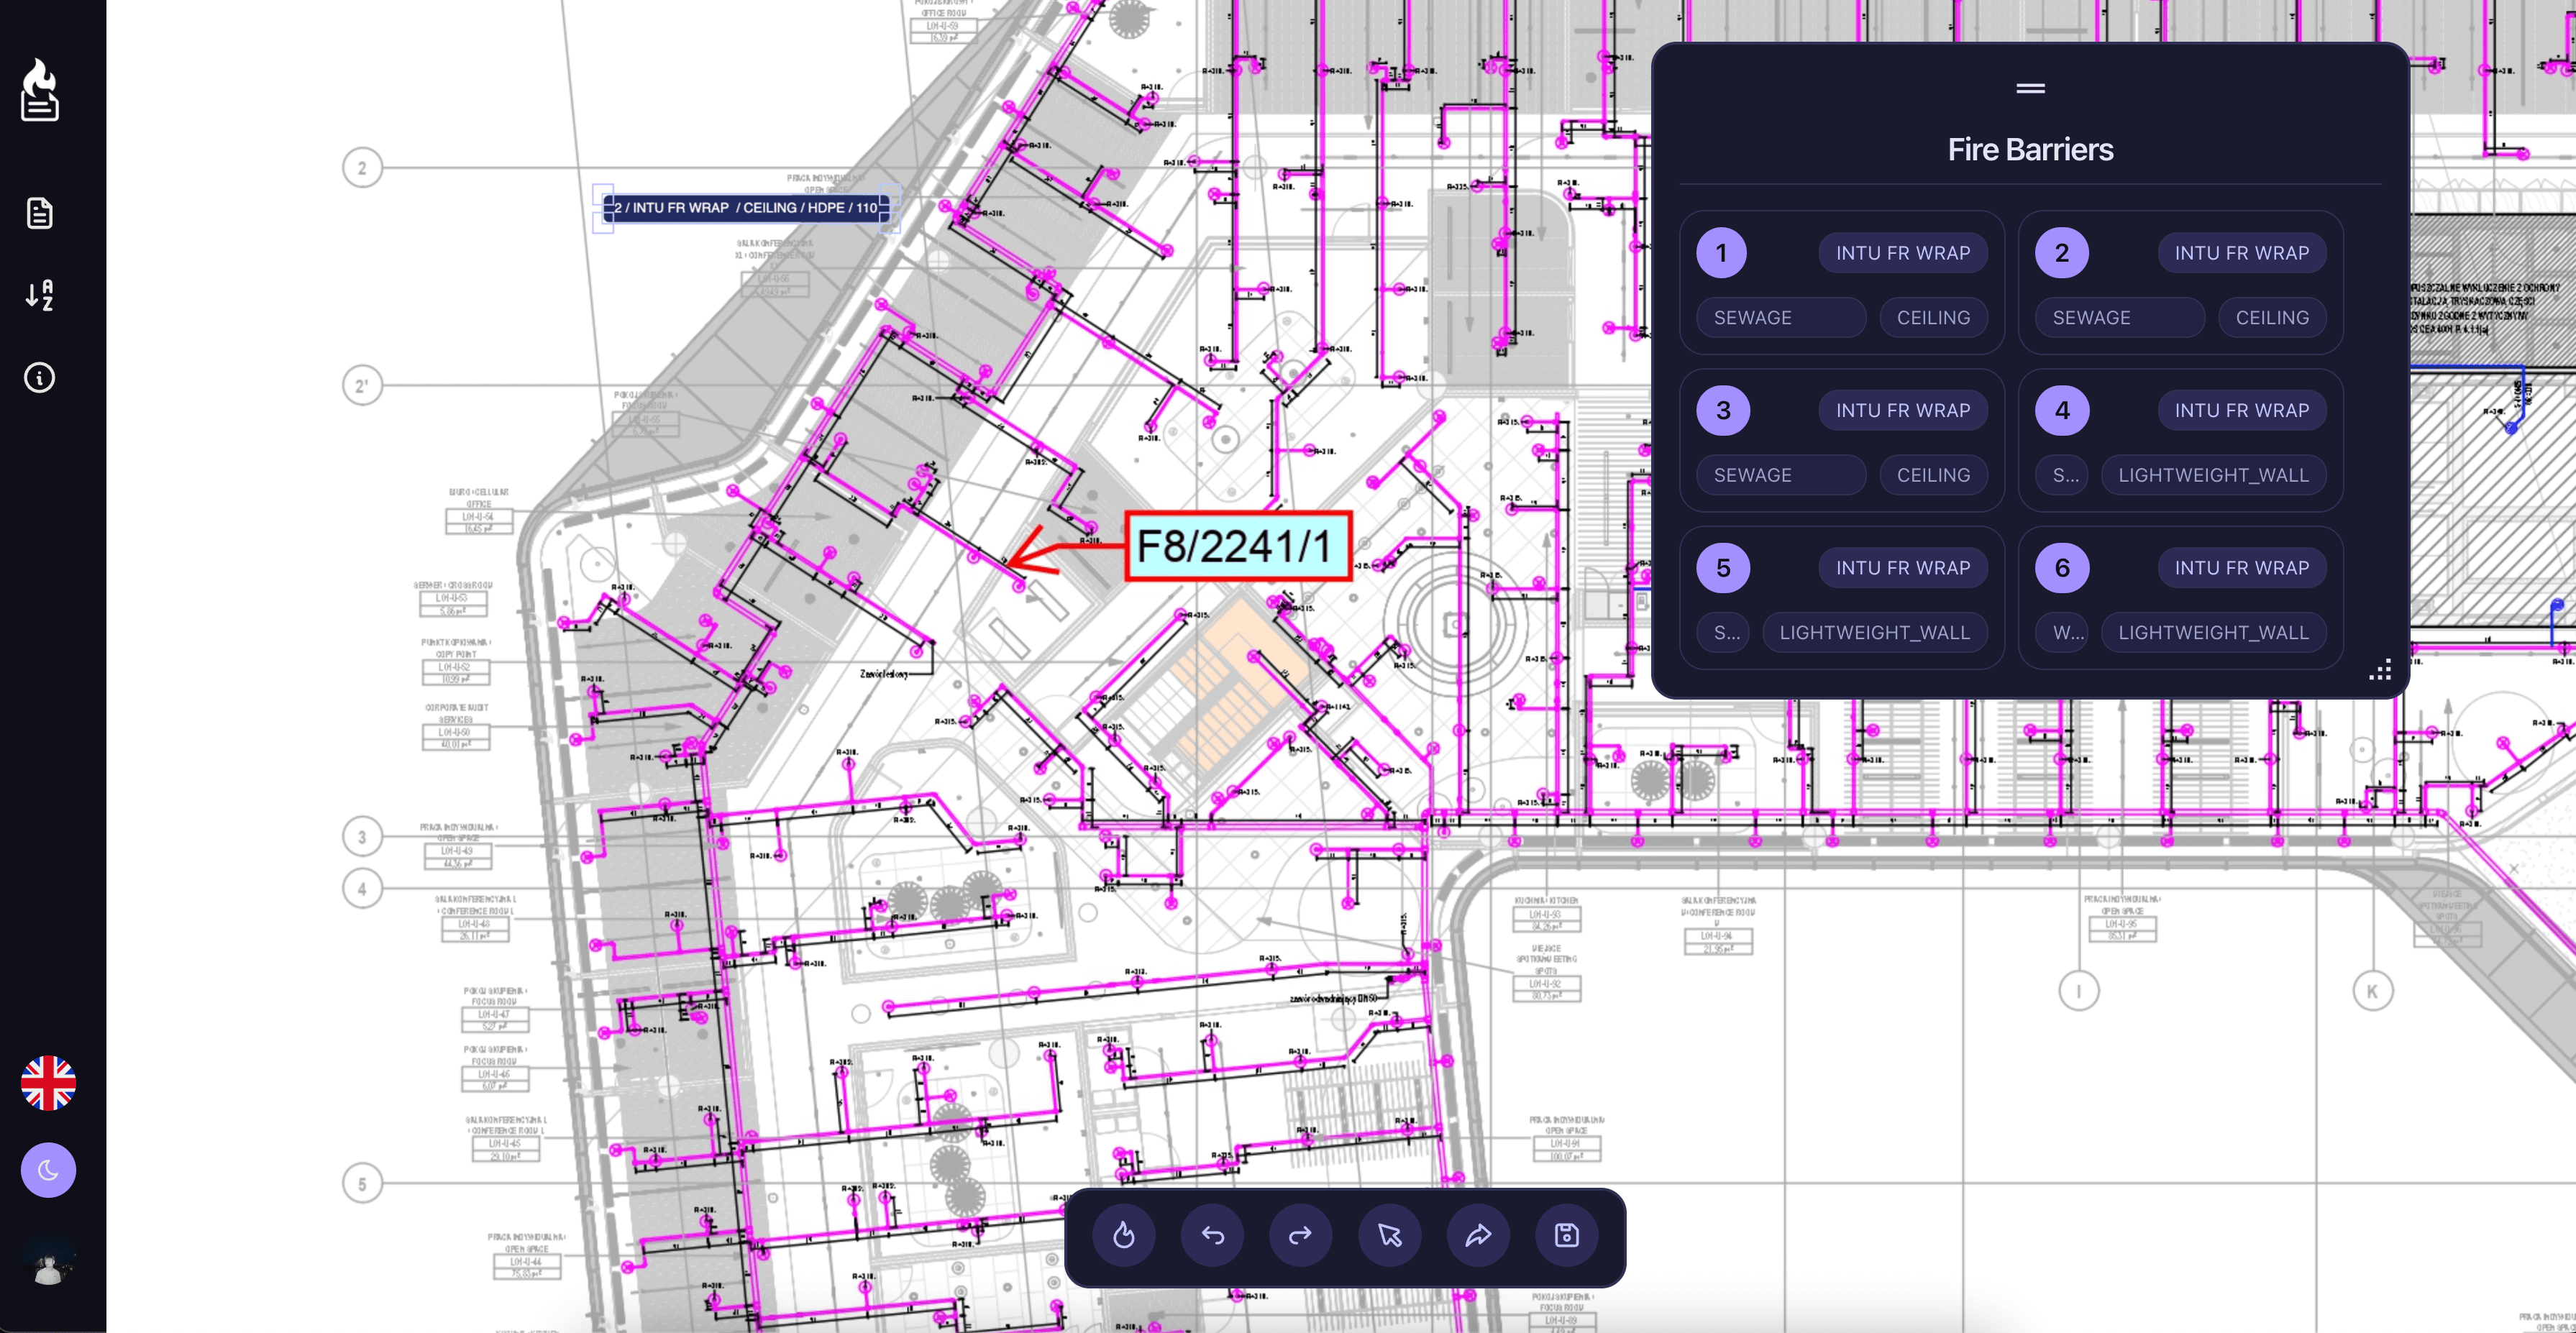Switch language via UK flag
Viewport: 2576px width, 1333px height.
[48, 1083]
